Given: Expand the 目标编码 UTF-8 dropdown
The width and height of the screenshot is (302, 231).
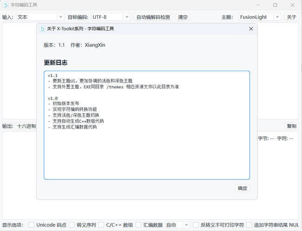Looking at the screenshot, I should [x=110, y=17].
